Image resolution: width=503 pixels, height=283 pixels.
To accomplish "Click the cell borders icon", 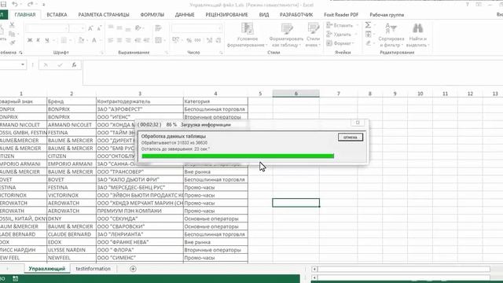I will point(64,40).
